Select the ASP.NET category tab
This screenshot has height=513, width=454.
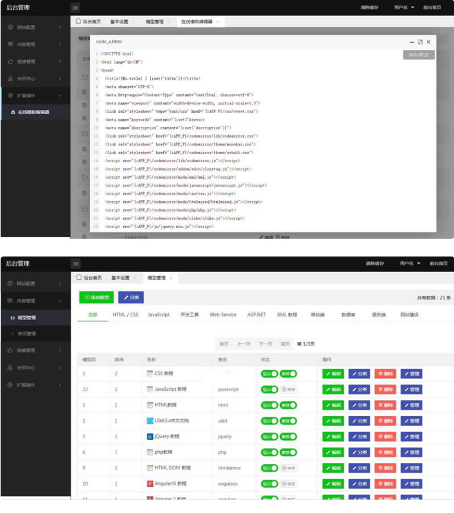256,315
